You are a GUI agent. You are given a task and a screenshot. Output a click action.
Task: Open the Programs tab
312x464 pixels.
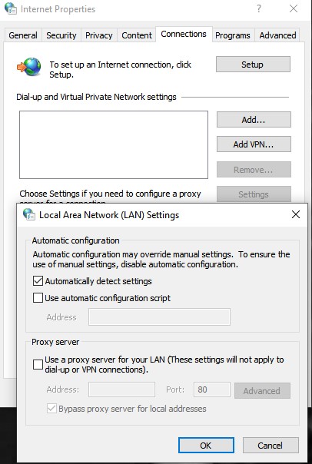(233, 35)
